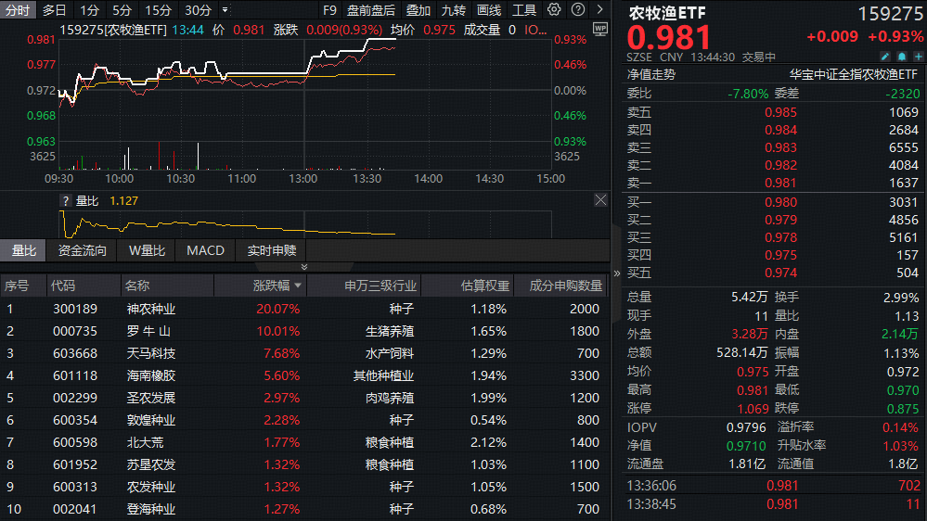Screen dimensions: 927x521
Task: Expand panel with double chevron below tabs
Action: (x=303, y=267)
